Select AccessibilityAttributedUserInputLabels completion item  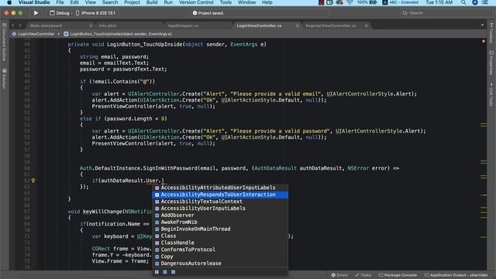[220, 188]
